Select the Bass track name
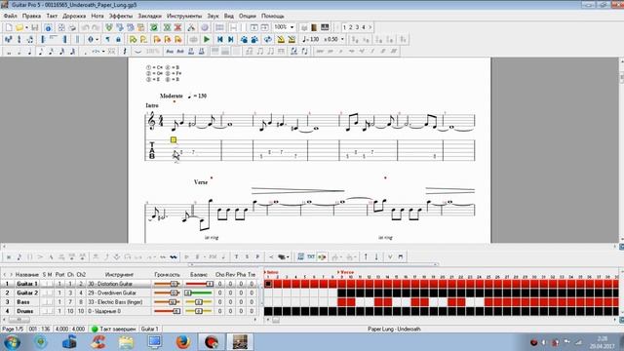The width and height of the screenshot is (624, 351). click(23, 302)
